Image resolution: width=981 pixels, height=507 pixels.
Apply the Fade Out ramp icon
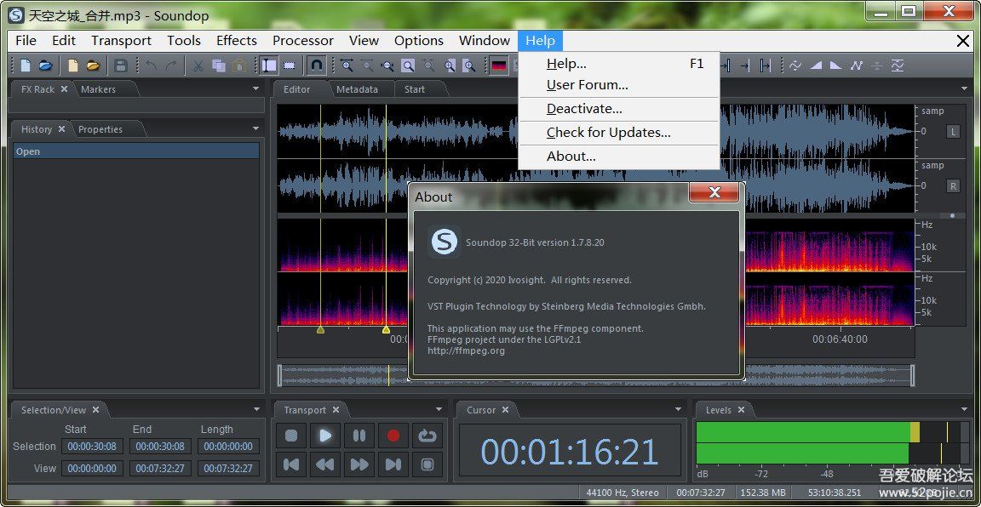(x=836, y=65)
